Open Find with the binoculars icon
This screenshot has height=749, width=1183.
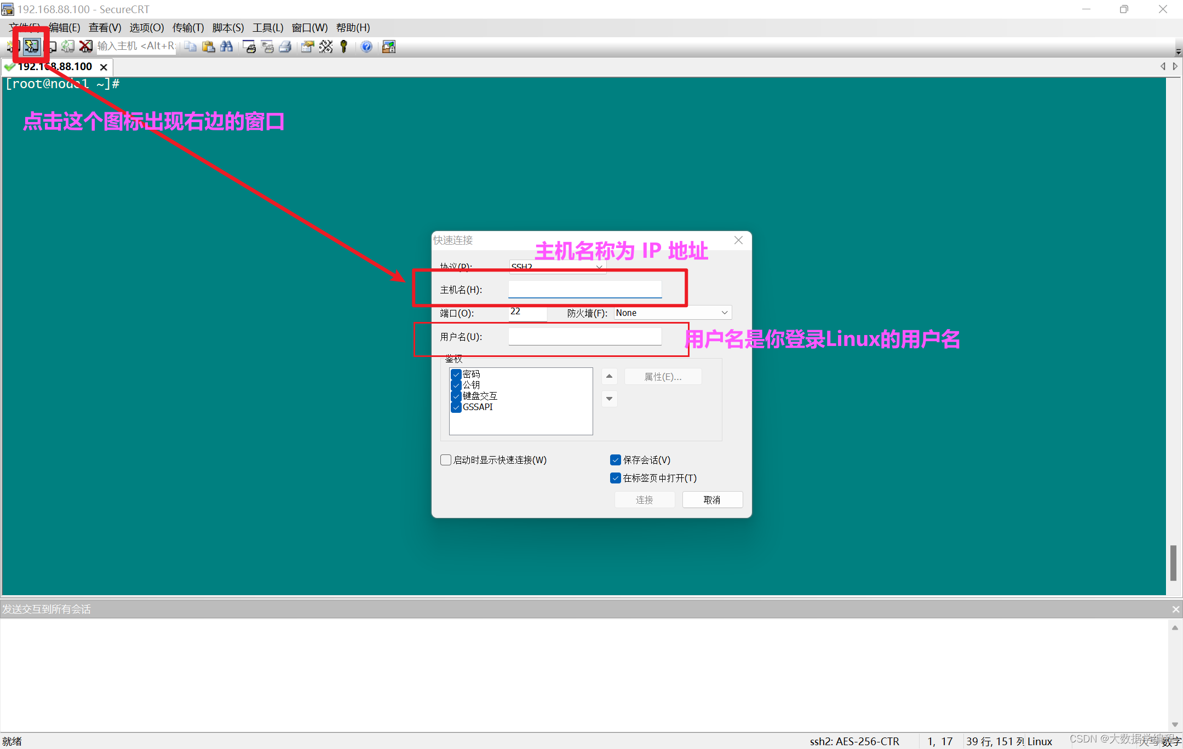pos(226,47)
